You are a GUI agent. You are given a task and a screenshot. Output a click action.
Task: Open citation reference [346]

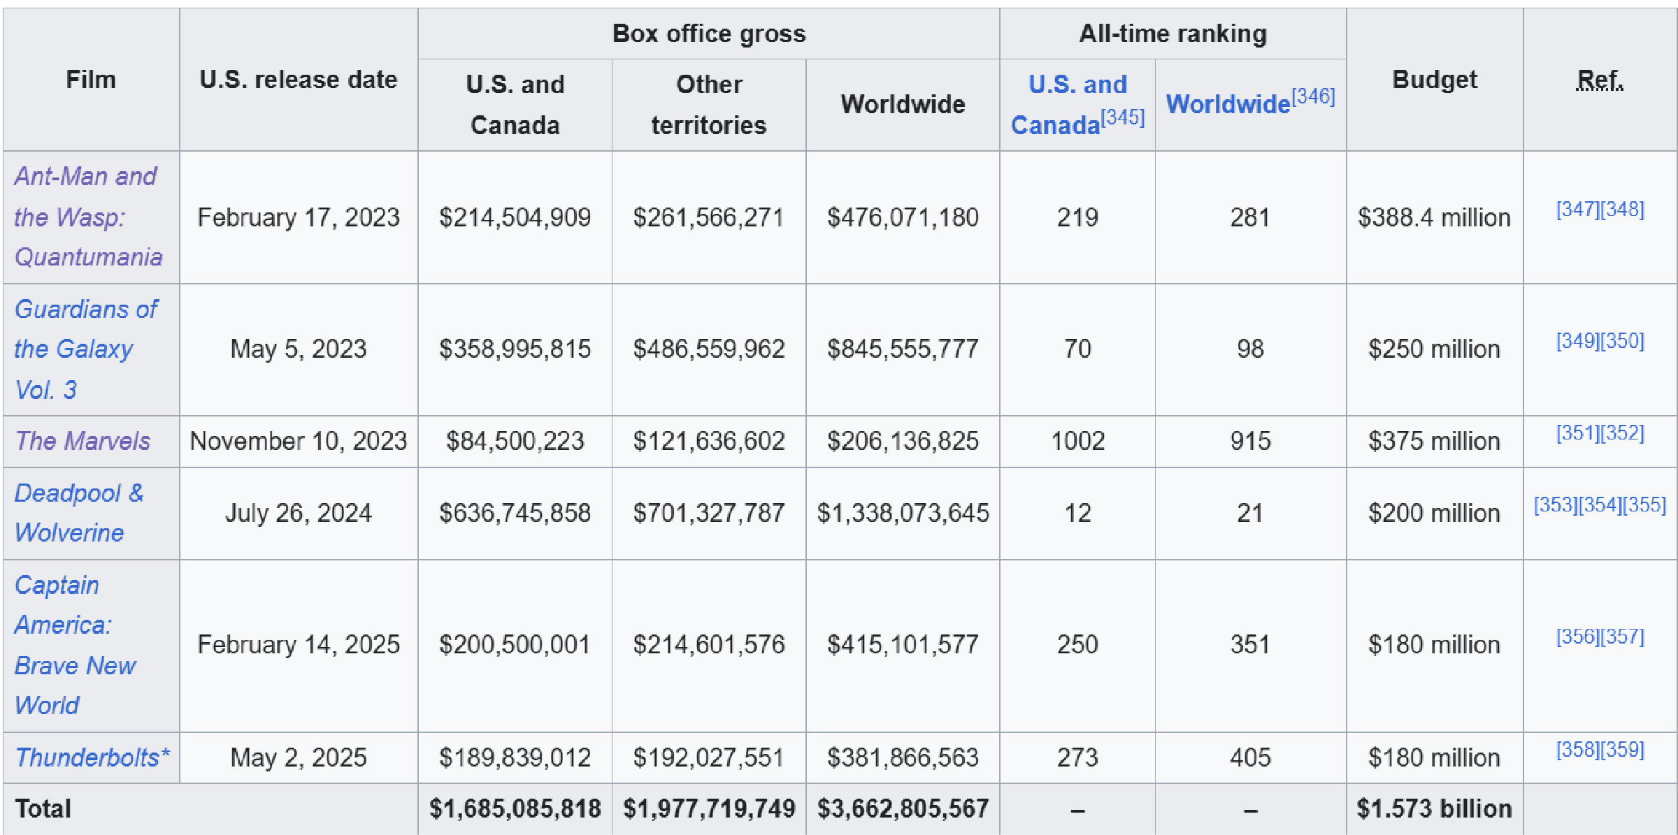1313,96
